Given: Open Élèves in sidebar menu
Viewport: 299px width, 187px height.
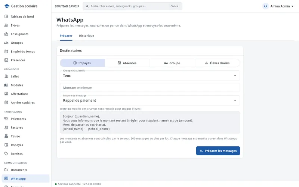Looking at the screenshot, I should click(x=25, y=25).
